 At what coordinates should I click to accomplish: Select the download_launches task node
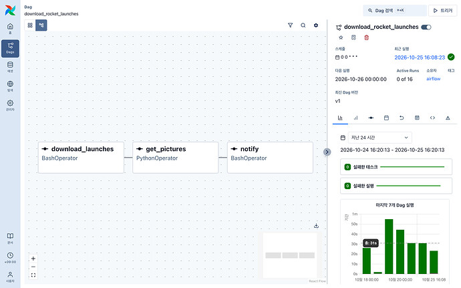click(81, 158)
